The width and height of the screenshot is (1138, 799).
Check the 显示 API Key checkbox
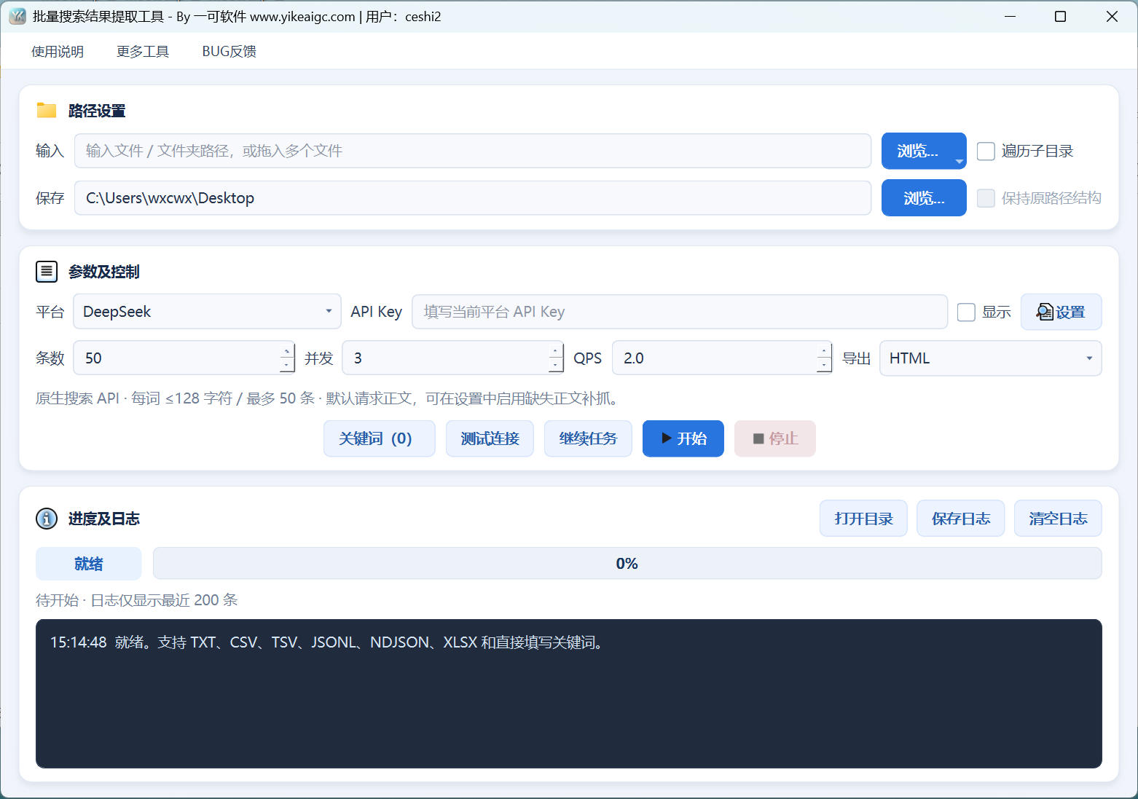point(966,312)
